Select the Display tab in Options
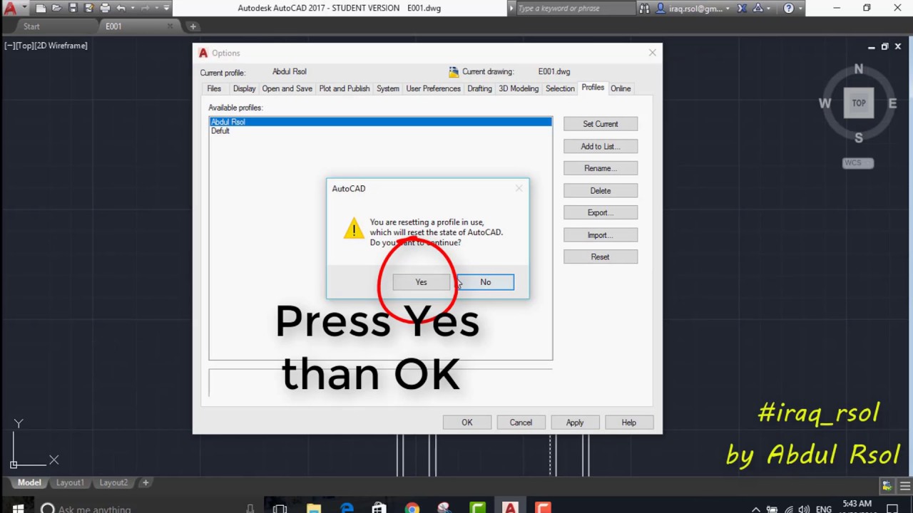 point(244,88)
